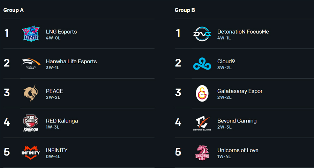Click Beyond Gaming 2W-3L record
Image resolution: width=314 pixels, height=168 pixels.
tap(224, 127)
